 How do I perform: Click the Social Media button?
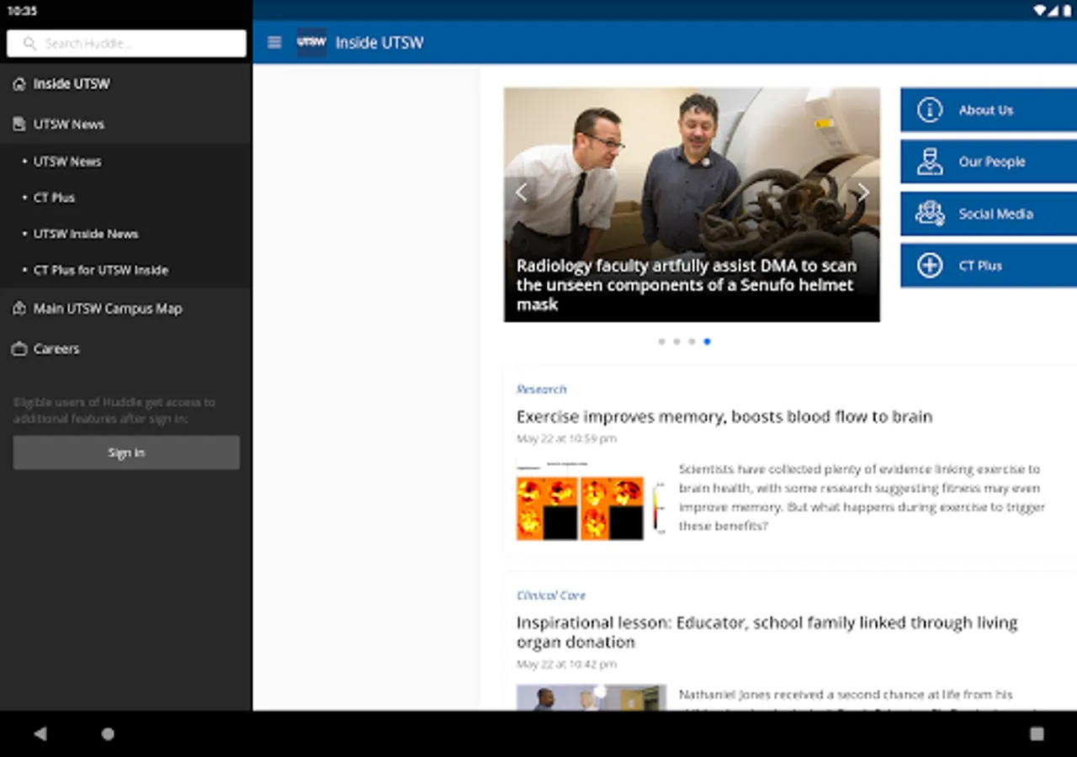coord(989,214)
